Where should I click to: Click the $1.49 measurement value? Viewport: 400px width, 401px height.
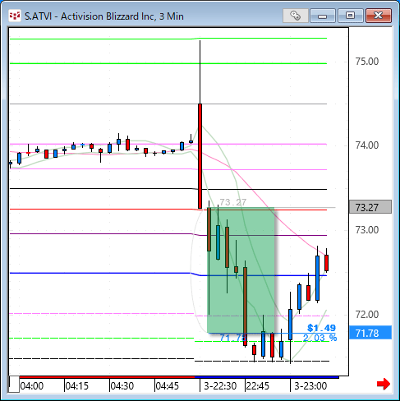click(x=321, y=328)
